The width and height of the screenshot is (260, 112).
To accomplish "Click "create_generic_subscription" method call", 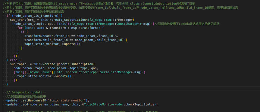I will (69, 64).
